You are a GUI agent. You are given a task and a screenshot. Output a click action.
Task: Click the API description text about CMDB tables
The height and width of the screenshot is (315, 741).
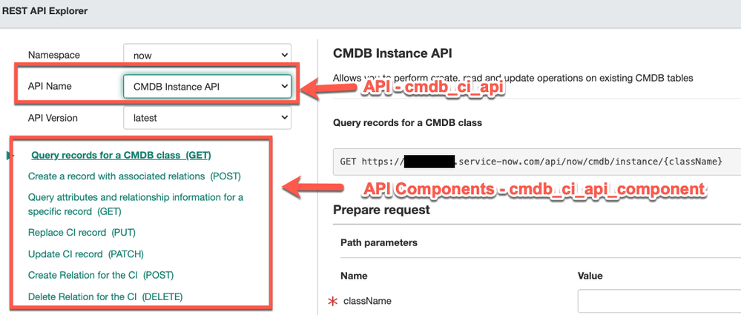pyautogui.click(x=513, y=78)
